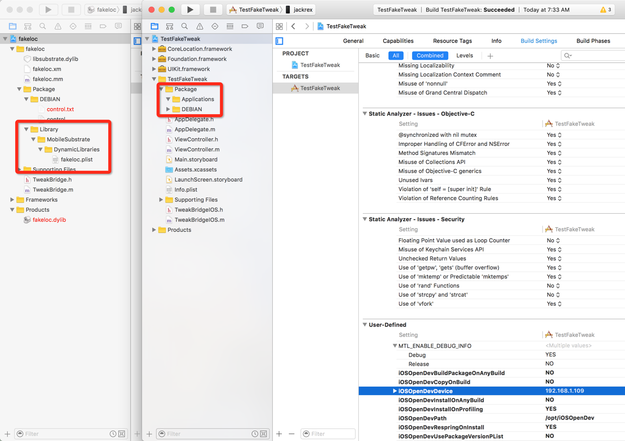Select Basic build settings filter

tap(372, 56)
